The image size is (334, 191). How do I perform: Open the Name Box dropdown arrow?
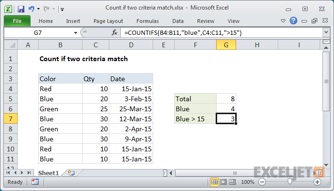coord(75,33)
